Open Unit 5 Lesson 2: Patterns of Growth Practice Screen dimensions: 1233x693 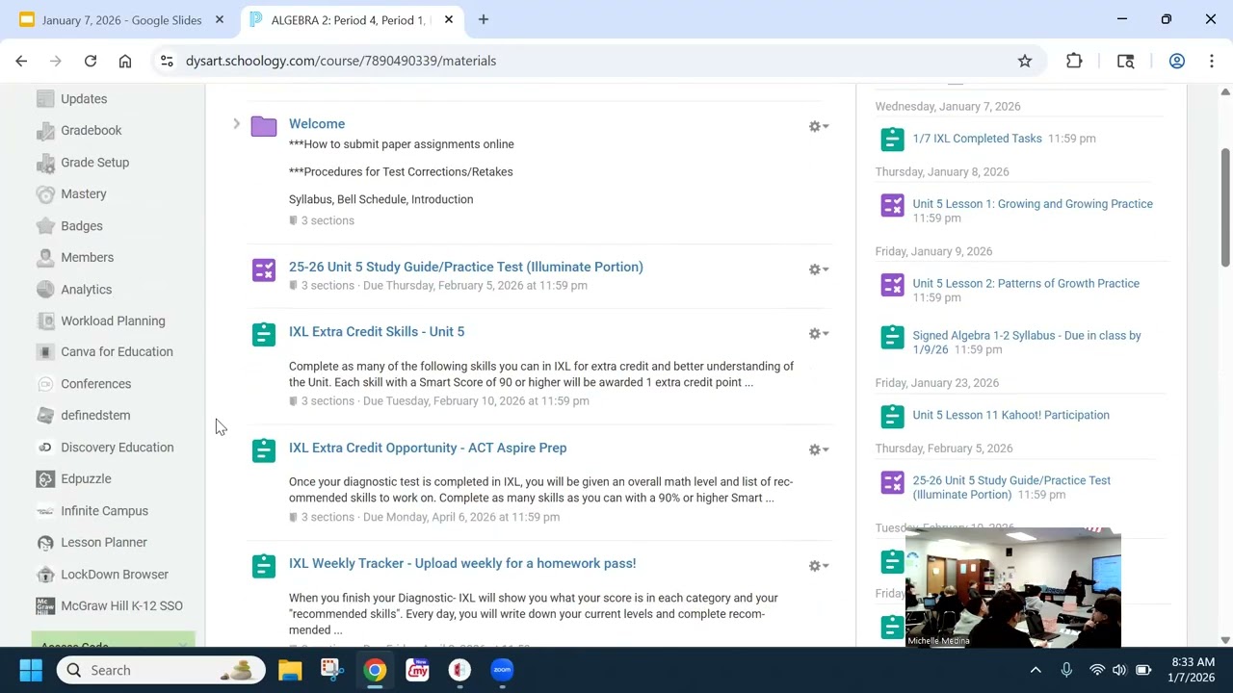tap(1026, 283)
